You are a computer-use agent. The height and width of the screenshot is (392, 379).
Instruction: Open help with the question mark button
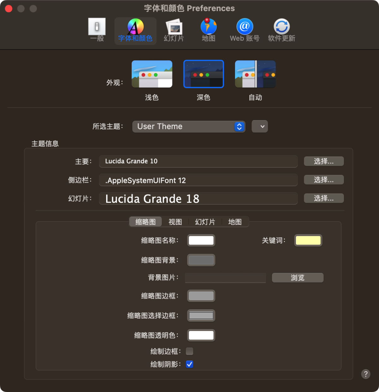click(x=366, y=374)
